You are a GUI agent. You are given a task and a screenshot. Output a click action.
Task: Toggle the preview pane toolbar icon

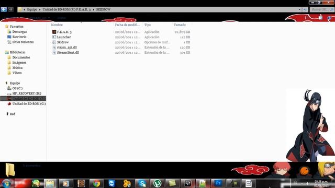320,18
